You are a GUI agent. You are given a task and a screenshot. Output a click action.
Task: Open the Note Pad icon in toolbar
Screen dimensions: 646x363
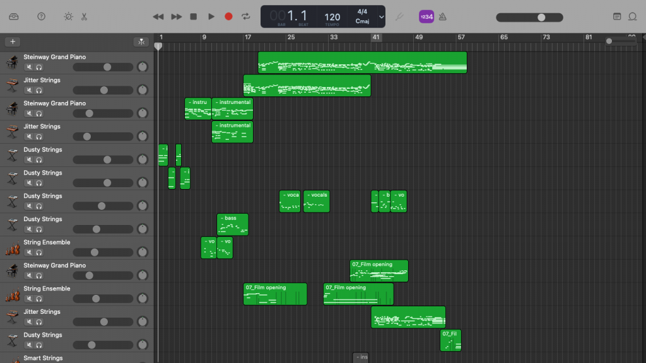[616, 16]
